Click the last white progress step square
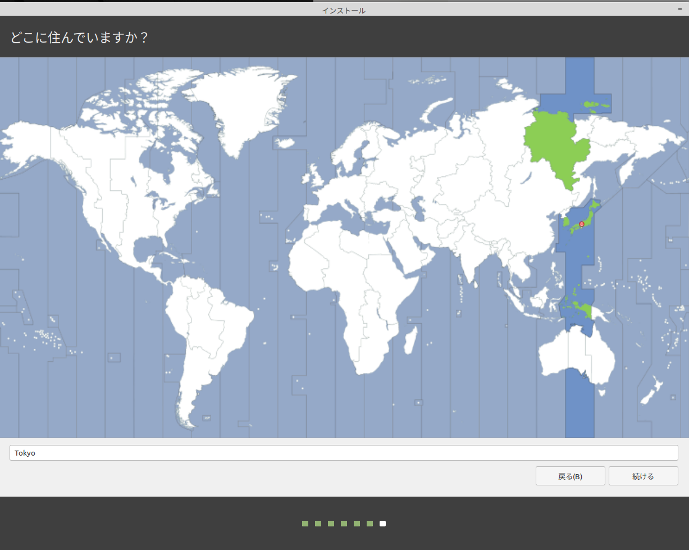Image resolution: width=689 pixels, height=550 pixels. [x=382, y=524]
